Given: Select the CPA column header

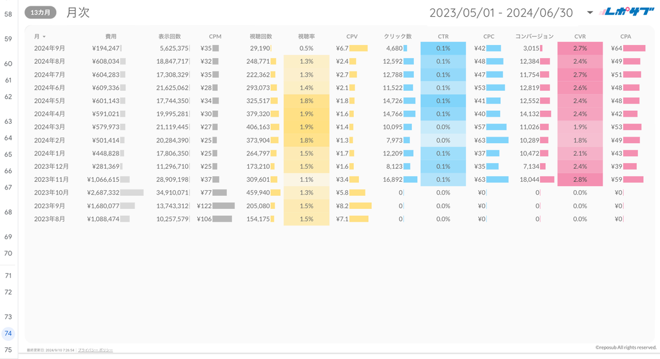Looking at the screenshot, I should pyautogui.click(x=625, y=37).
